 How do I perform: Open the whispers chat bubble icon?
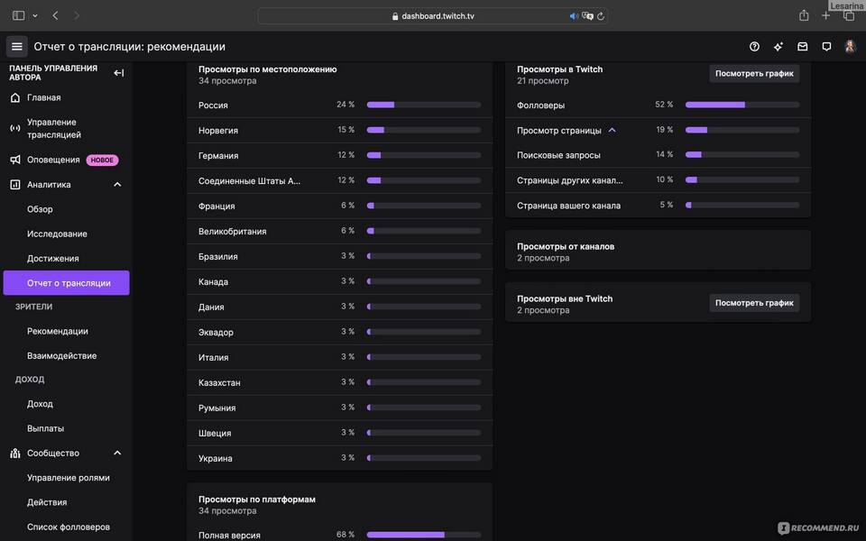[825, 47]
